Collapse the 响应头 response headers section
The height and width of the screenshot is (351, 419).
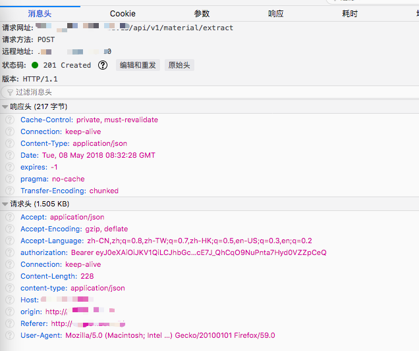click(x=5, y=106)
